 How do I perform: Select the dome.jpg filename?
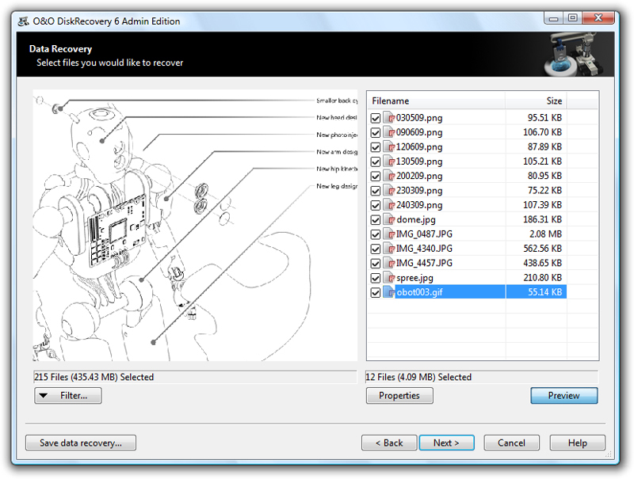point(416,220)
